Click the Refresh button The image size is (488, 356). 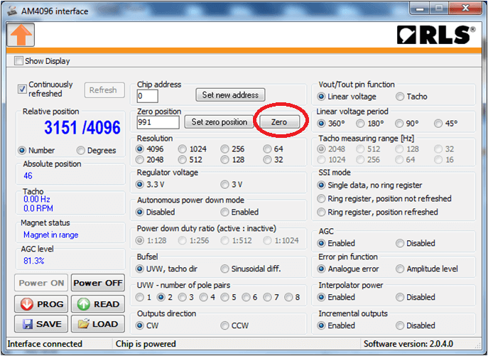(x=104, y=90)
